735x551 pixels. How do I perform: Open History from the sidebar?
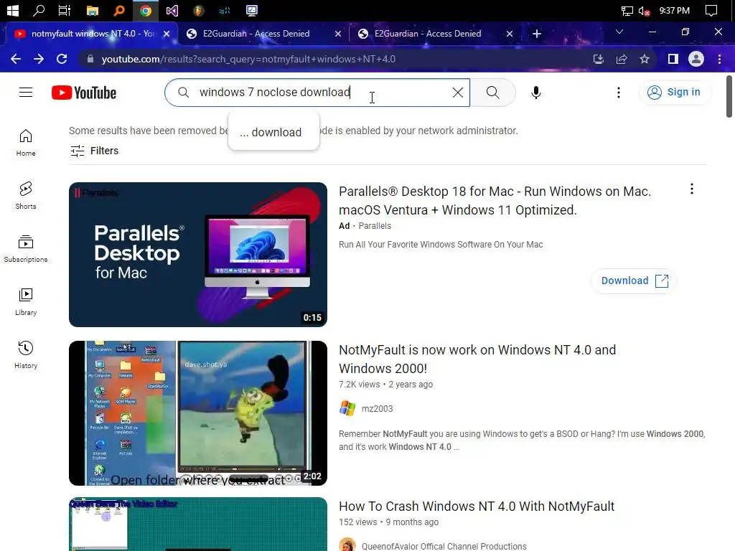pyautogui.click(x=26, y=354)
